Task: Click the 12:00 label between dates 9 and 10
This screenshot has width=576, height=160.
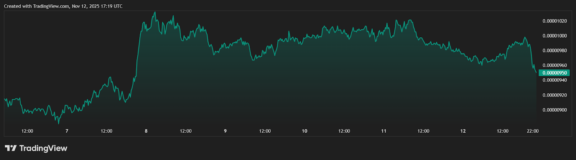Action: tap(265, 131)
